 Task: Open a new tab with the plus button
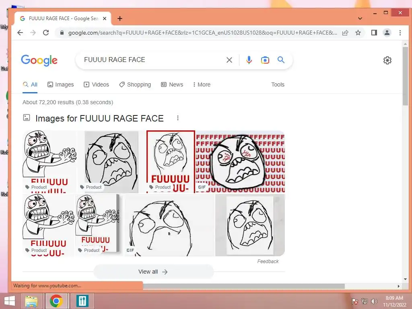click(120, 19)
